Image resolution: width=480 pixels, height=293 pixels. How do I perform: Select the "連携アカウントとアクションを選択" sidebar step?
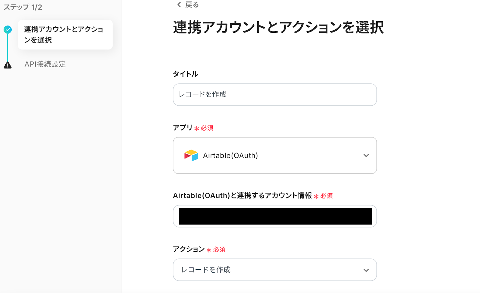[x=65, y=35]
